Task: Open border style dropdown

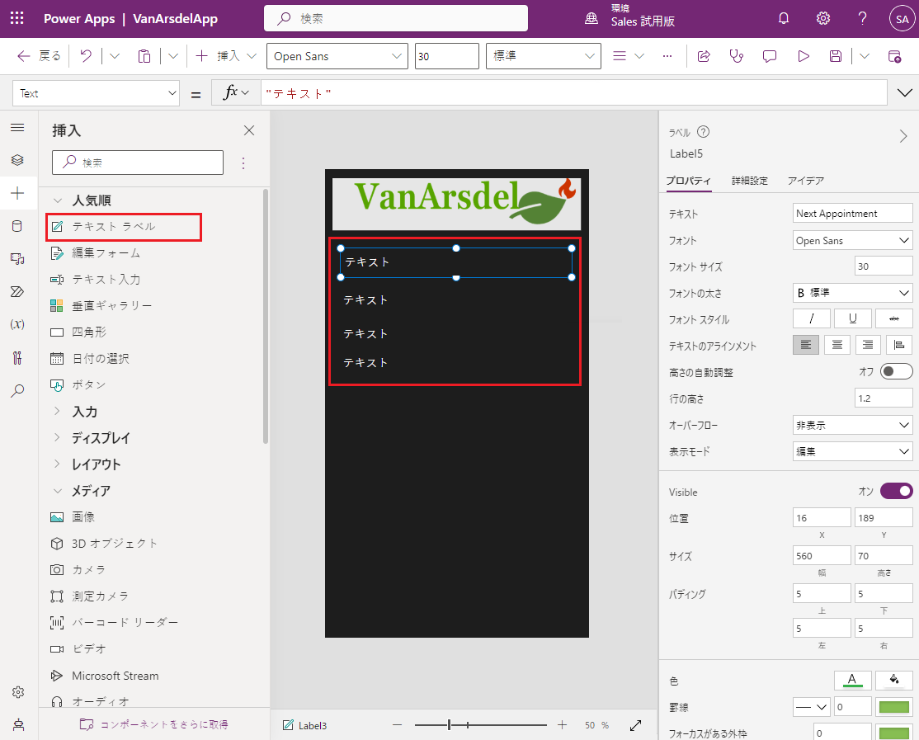Action: point(811,707)
